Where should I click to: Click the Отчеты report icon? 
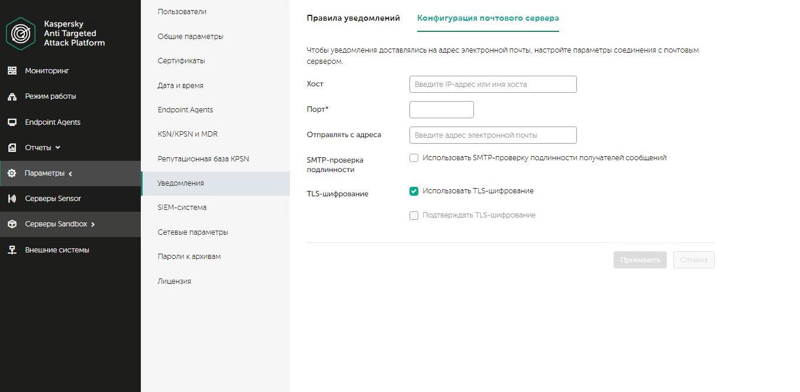click(12, 148)
